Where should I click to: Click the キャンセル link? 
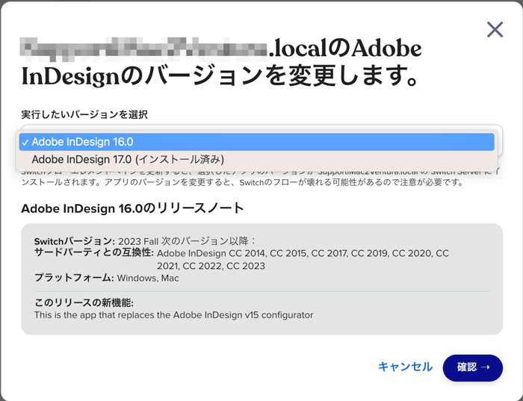(405, 367)
